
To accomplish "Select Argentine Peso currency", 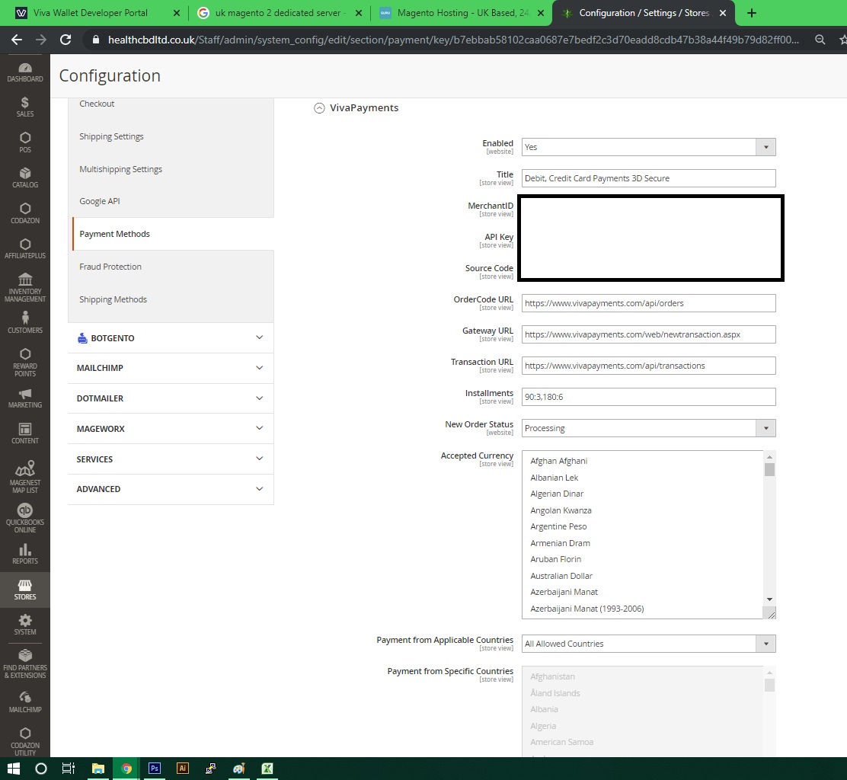I will [558, 526].
